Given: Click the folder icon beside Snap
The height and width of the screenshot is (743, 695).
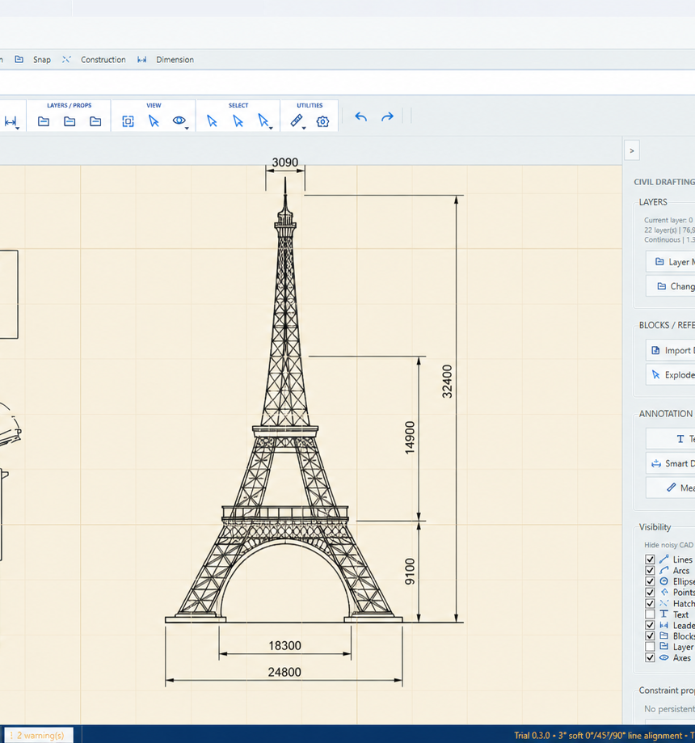Looking at the screenshot, I should [19, 59].
